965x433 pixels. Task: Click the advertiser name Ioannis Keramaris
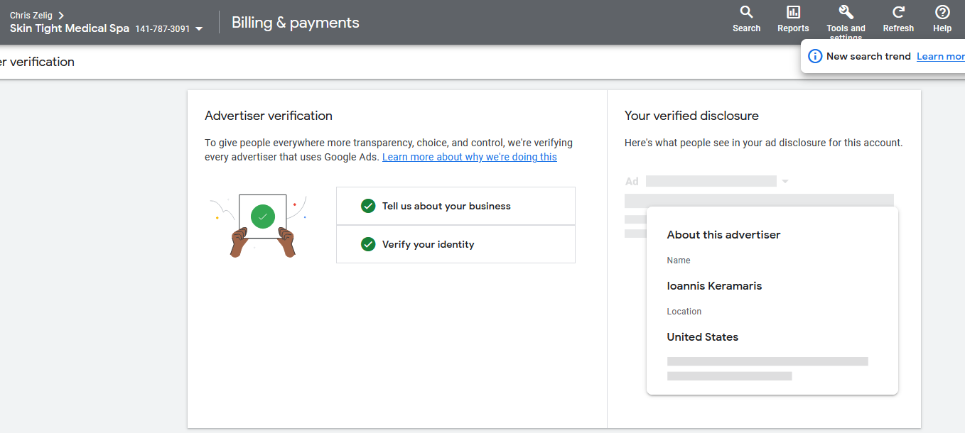(x=714, y=286)
